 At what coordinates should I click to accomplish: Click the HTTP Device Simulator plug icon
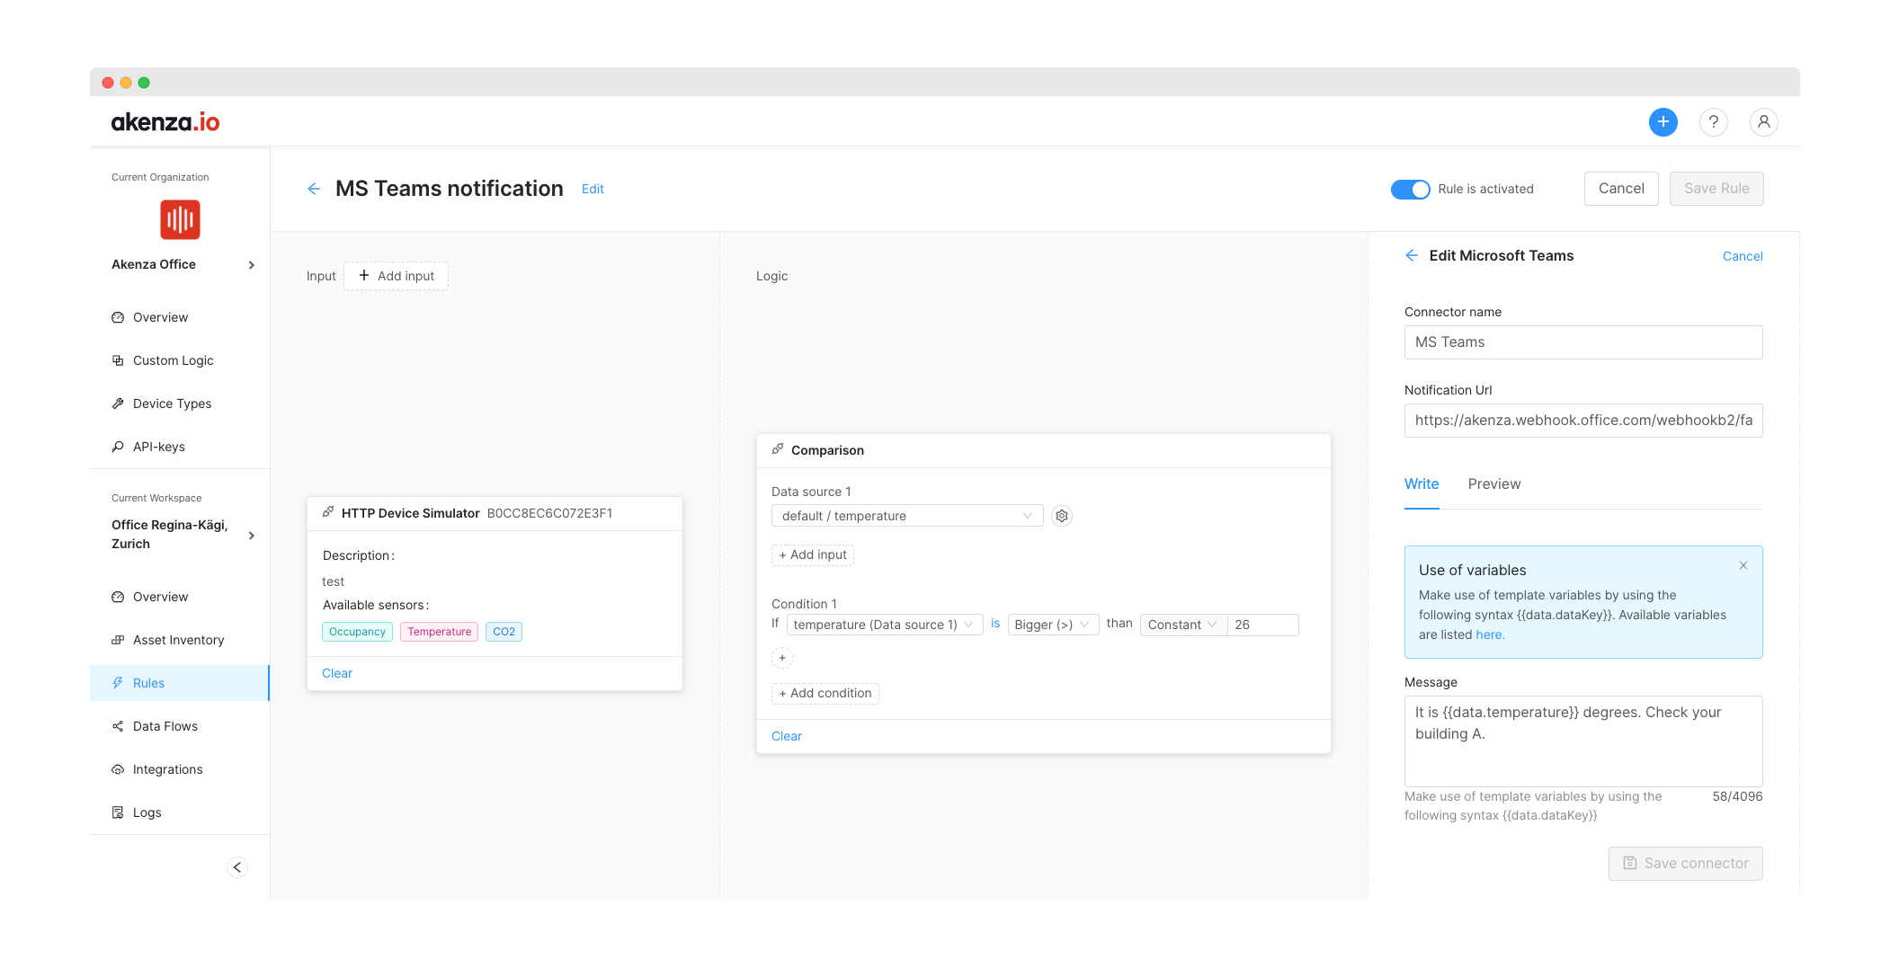pyautogui.click(x=328, y=512)
